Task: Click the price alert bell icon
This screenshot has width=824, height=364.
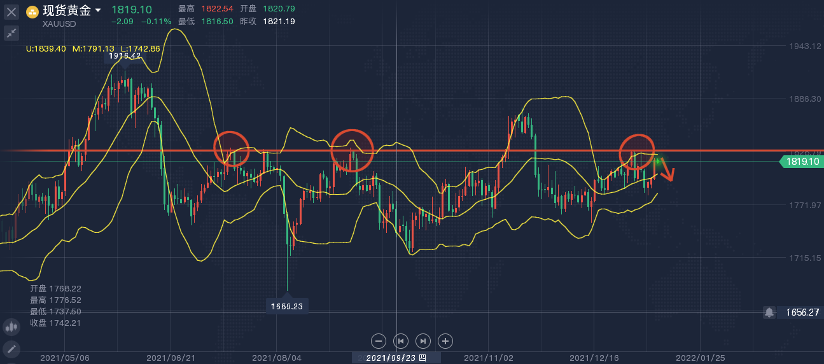Action: click(769, 312)
